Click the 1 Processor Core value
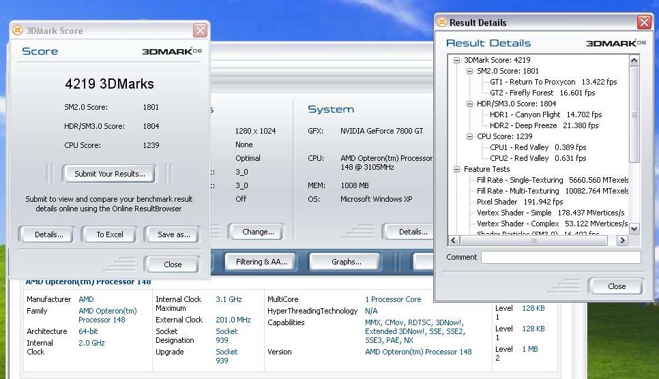Viewport: 659px width, 379px height. point(393,299)
